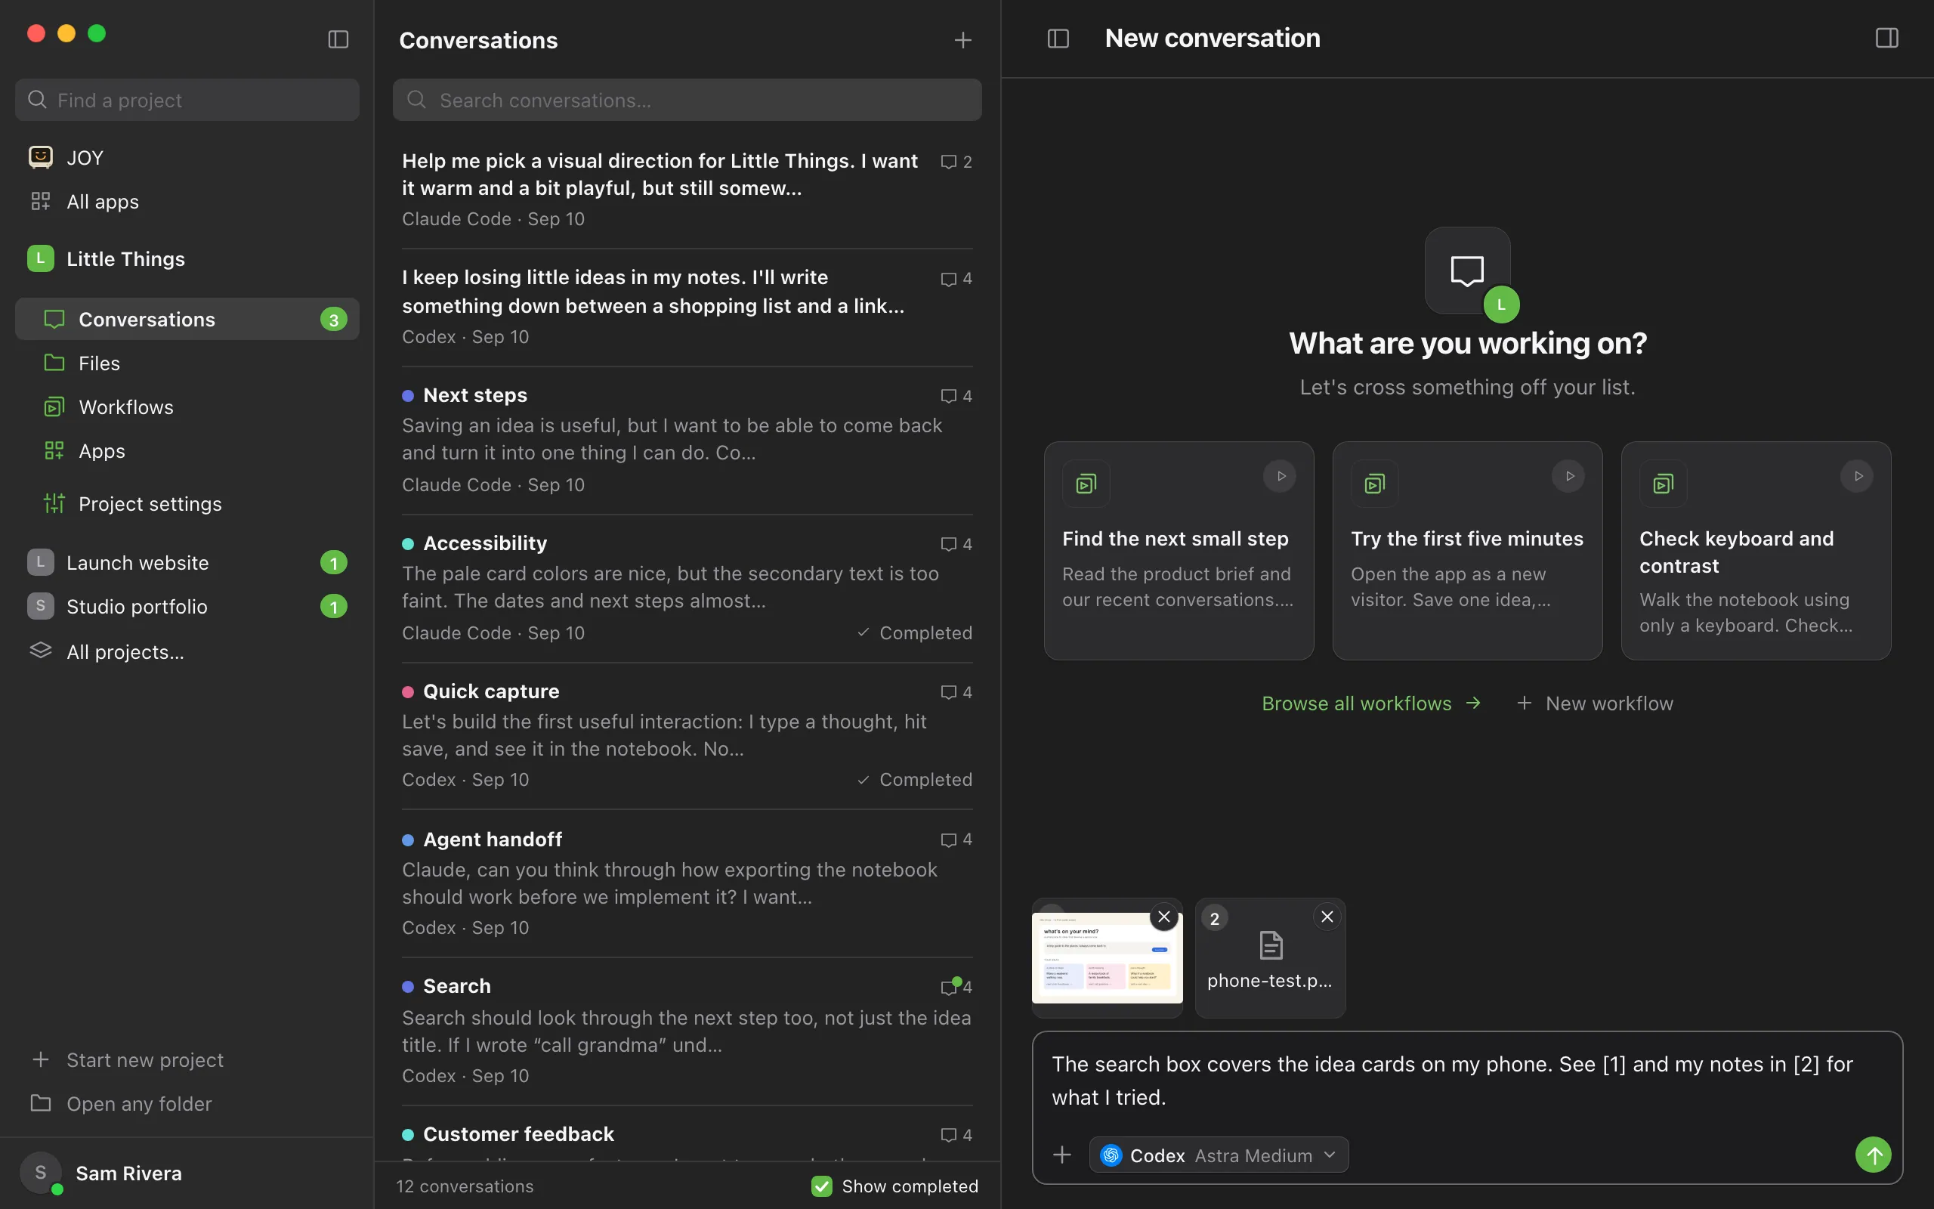Open any folder from sidebar

tap(187, 1103)
